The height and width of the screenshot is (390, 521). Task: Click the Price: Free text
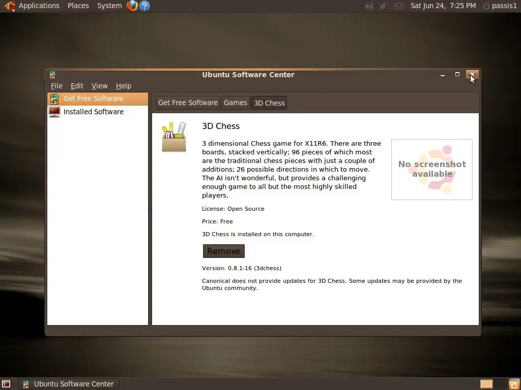point(217,221)
